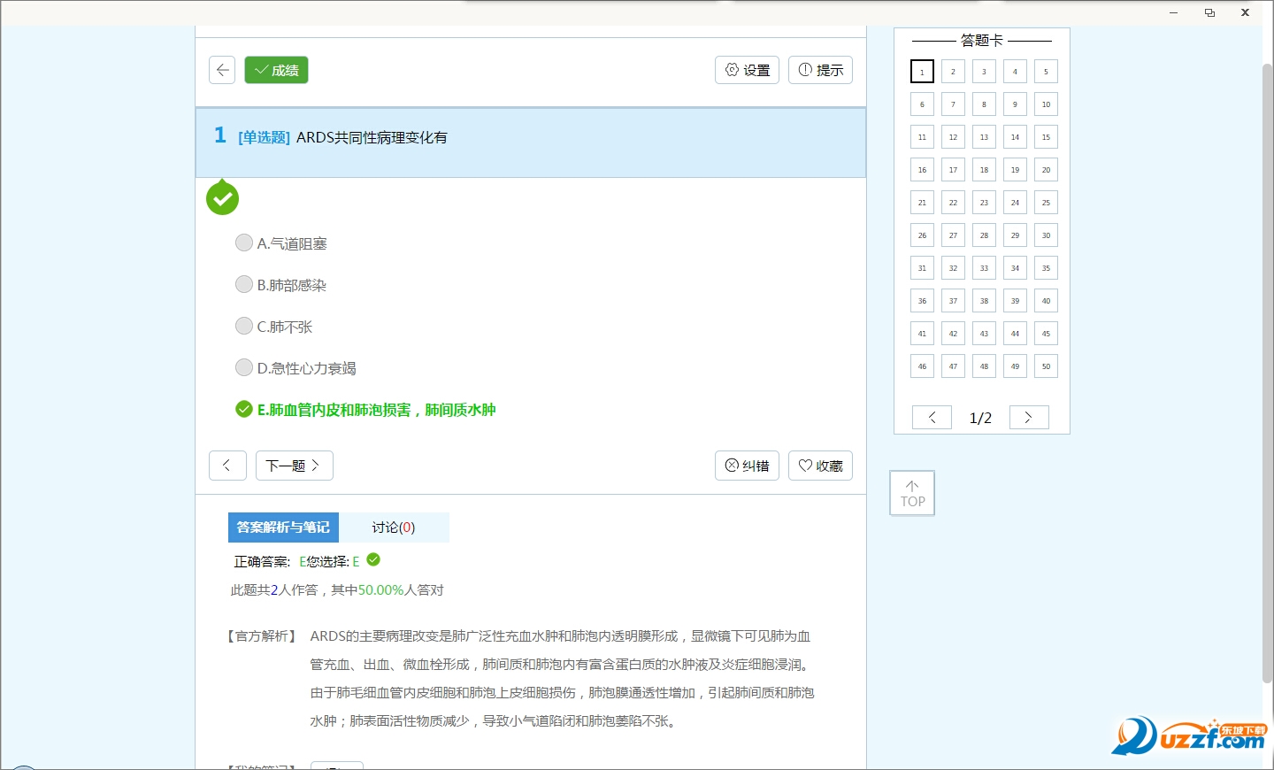Image resolution: width=1274 pixels, height=770 pixels.
Task: Jump to question 19 in answer card
Action: (x=1015, y=170)
